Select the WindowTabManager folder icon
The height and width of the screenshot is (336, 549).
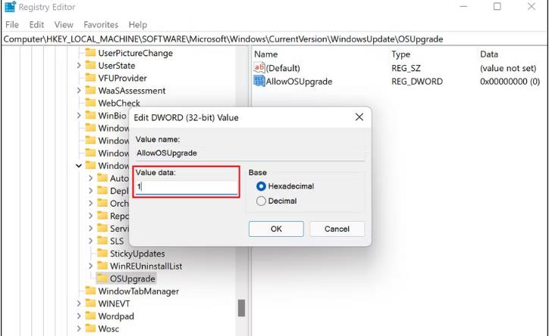[90, 291]
